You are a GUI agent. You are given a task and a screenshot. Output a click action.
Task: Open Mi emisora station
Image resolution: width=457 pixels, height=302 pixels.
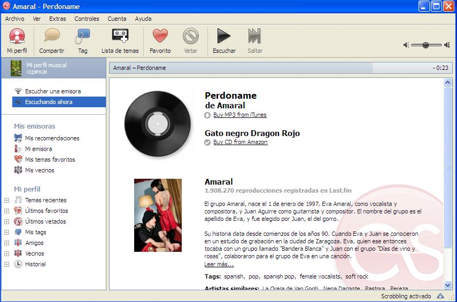click(38, 149)
